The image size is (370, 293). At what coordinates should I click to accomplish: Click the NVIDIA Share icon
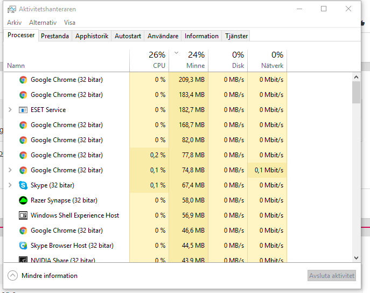pos(23,260)
